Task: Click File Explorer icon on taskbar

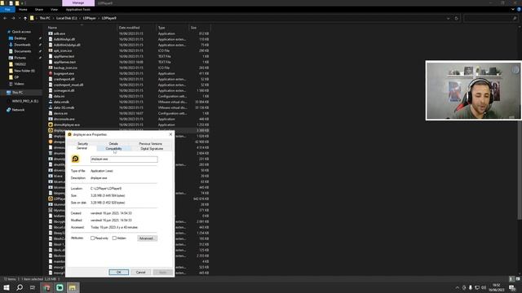Action: click(x=73, y=287)
